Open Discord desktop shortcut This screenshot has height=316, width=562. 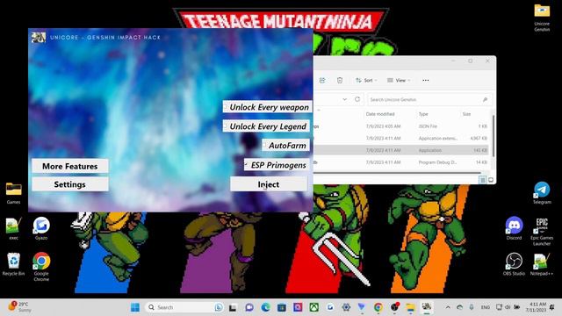tap(514, 228)
